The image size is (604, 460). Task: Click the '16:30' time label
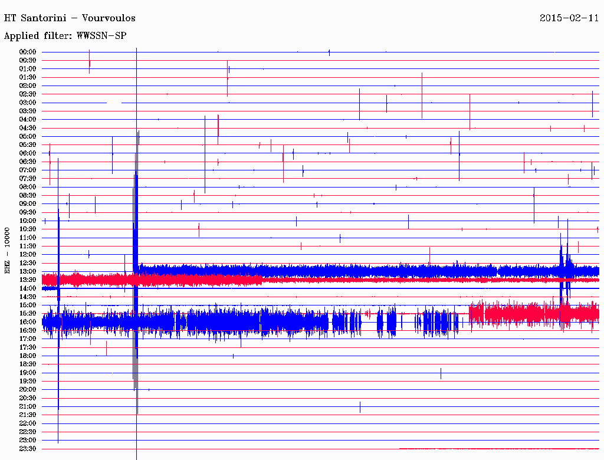tap(28, 331)
